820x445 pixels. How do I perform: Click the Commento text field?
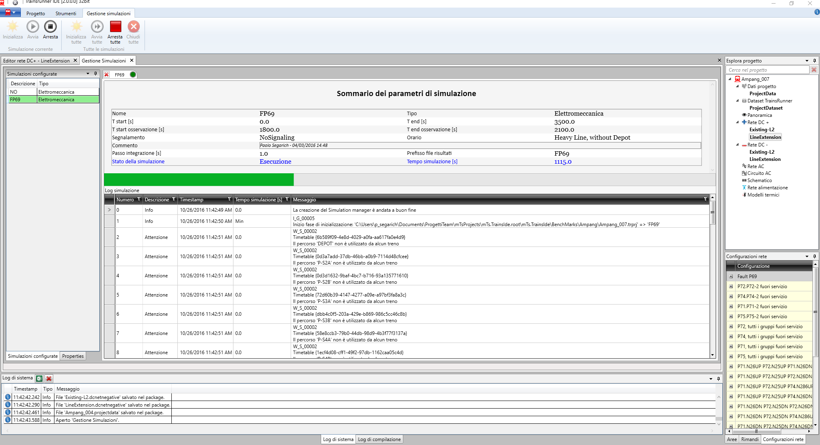pos(480,145)
